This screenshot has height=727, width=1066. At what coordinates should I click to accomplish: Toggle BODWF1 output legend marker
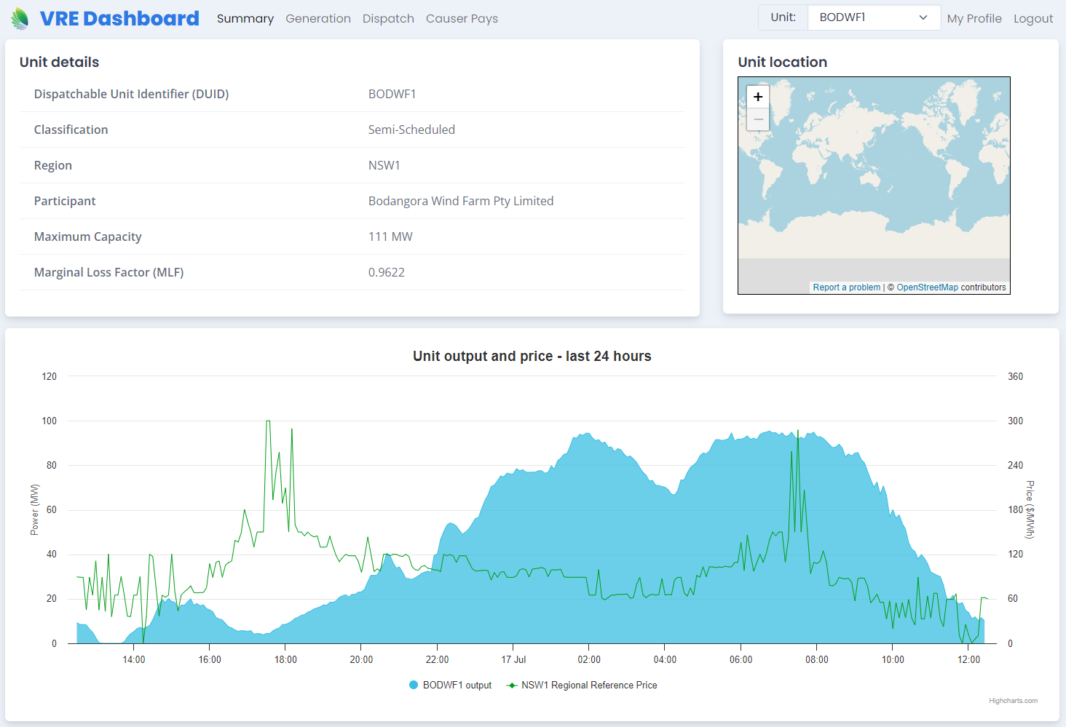pos(414,685)
